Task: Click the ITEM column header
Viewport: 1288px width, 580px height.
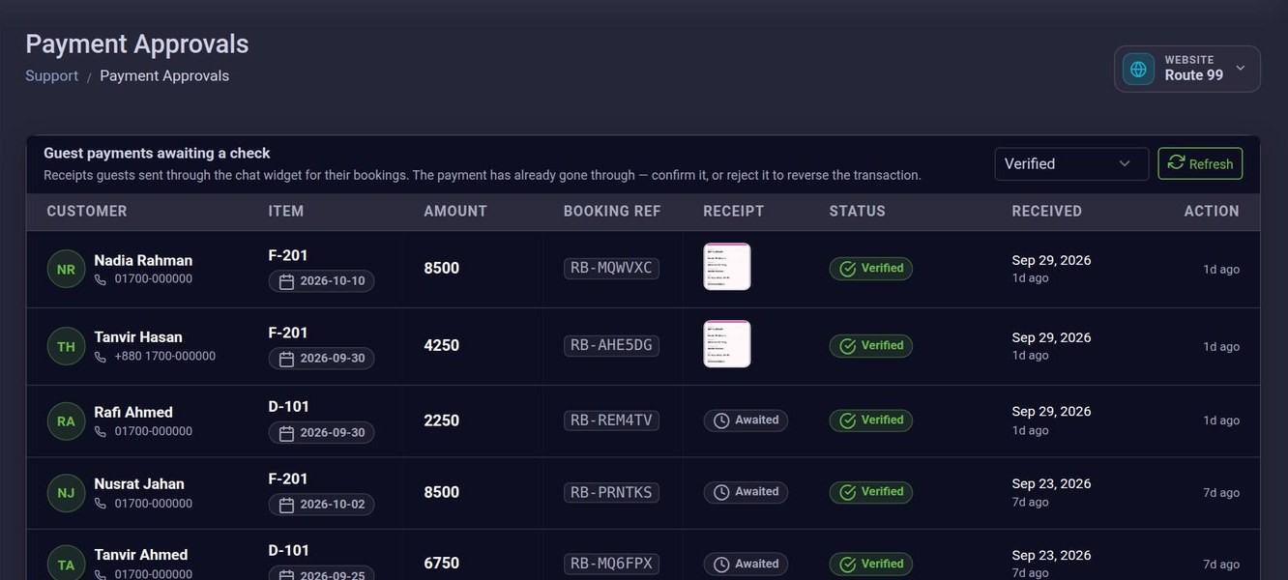Action: (286, 211)
